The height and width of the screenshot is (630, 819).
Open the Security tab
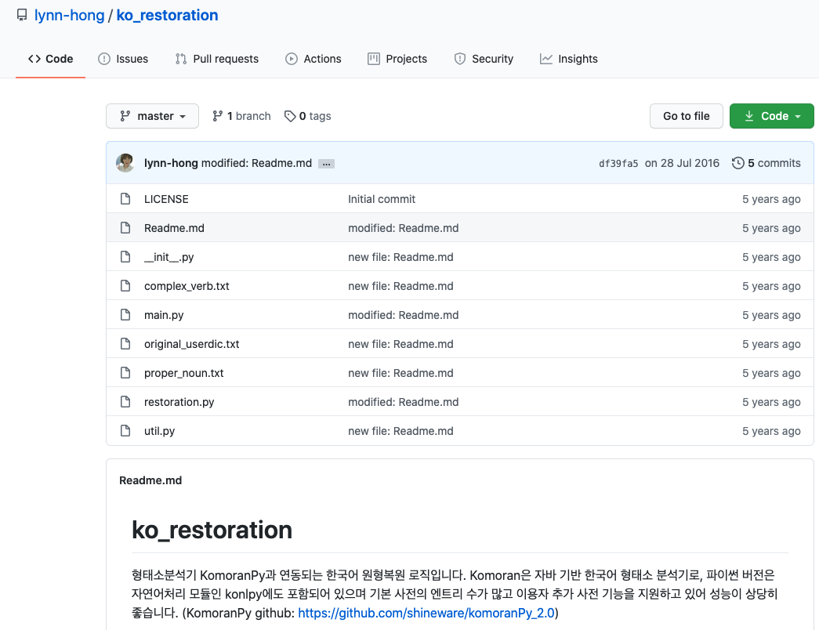484,59
